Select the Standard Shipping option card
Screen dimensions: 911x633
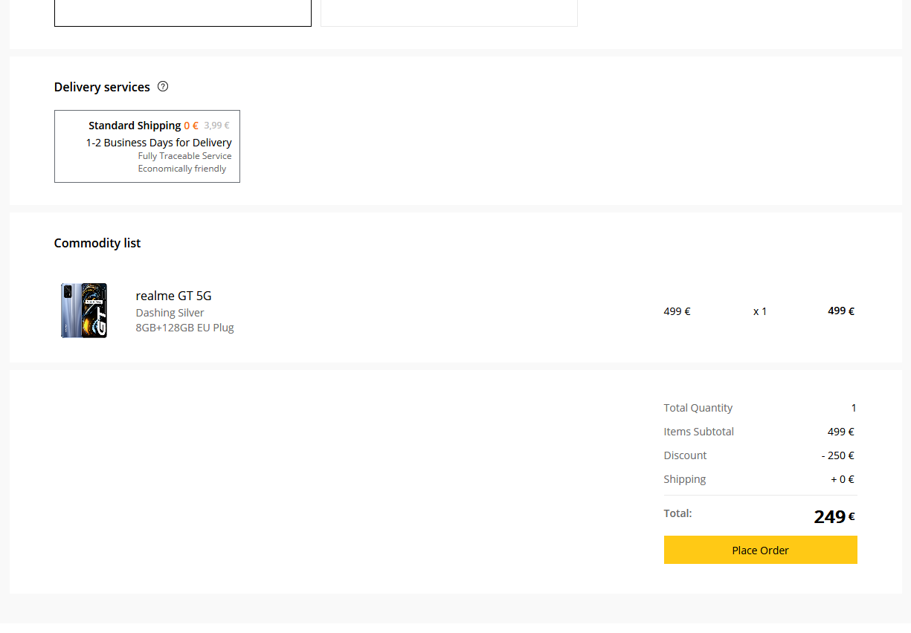click(x=147, y=146)
